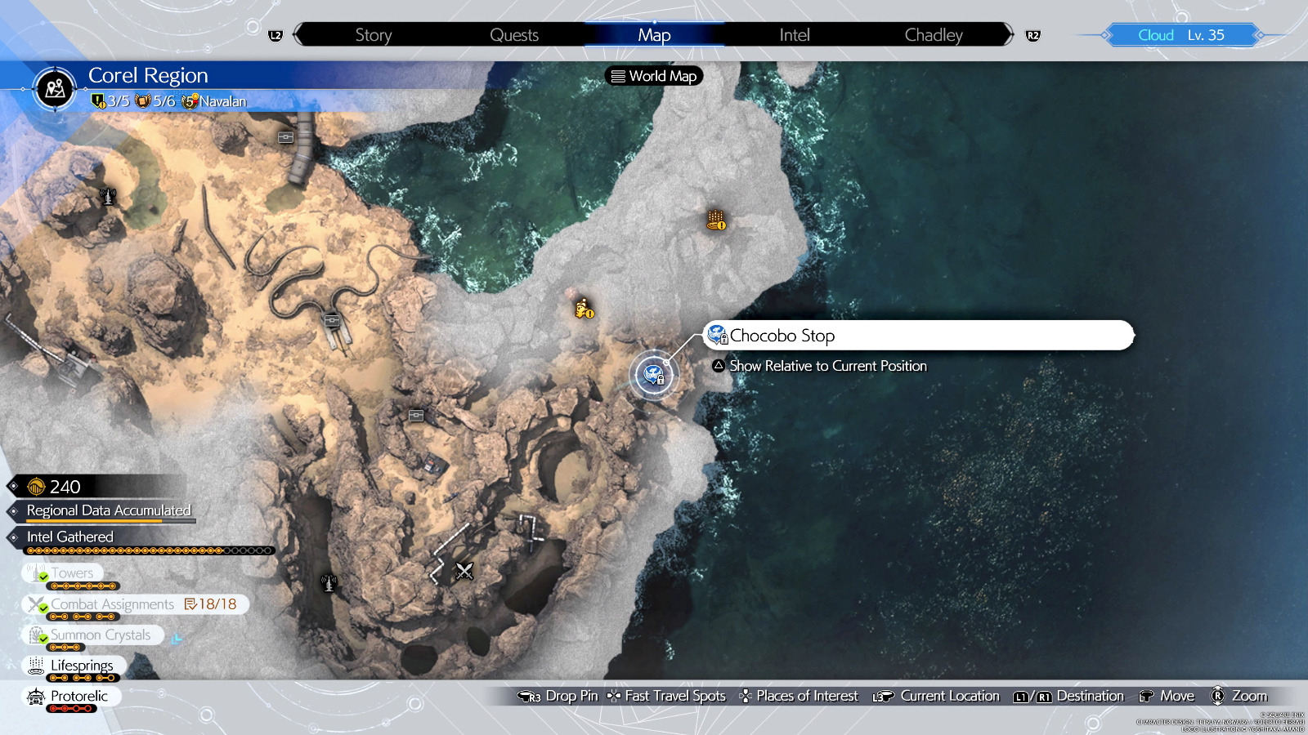Viewport: 1308px width, 735px height.
Task: Switch to the Quests tab
Action: pyautogui.click(x=513, y=35)
